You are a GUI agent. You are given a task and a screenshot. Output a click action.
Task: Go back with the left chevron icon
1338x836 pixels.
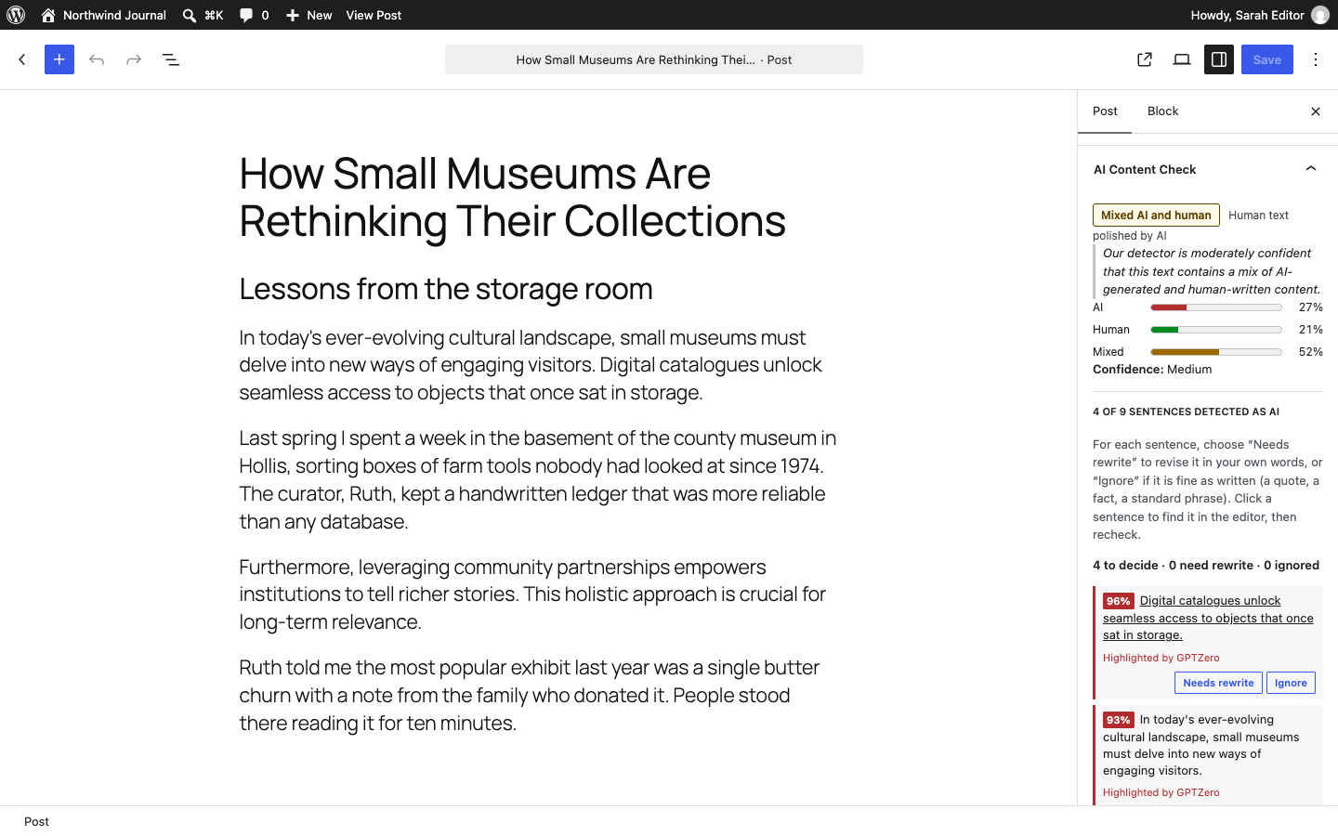22,59
